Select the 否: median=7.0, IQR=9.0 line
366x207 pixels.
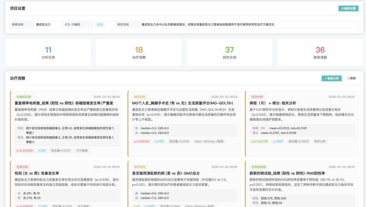tap(152, 198)
